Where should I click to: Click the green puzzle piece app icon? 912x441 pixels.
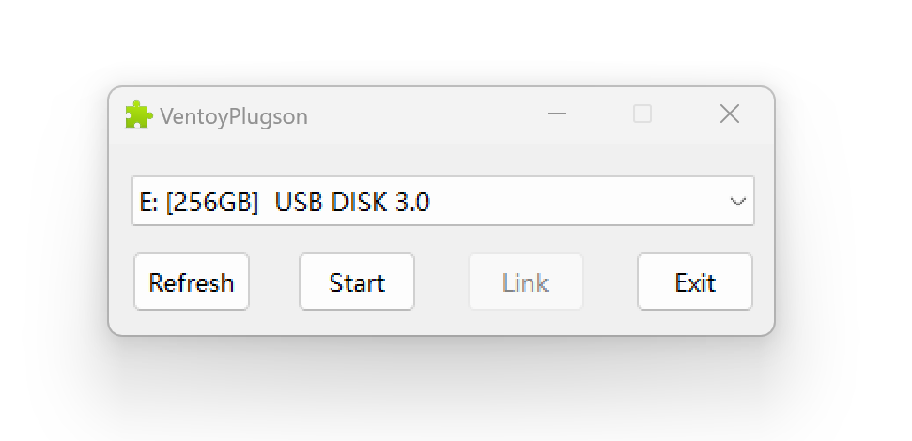click(138, 114)
